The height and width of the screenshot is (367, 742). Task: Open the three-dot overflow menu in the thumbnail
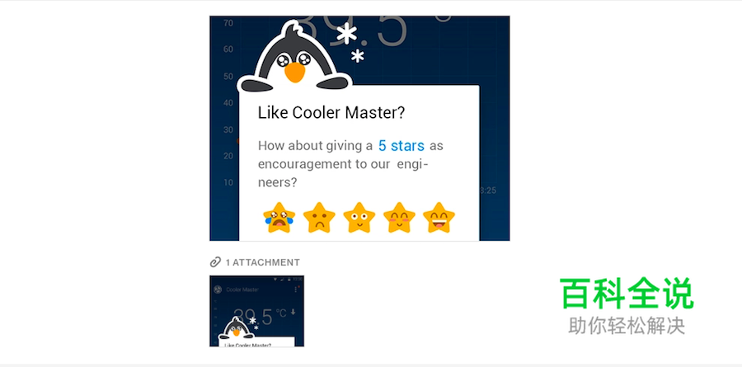(x=296, y=289)
